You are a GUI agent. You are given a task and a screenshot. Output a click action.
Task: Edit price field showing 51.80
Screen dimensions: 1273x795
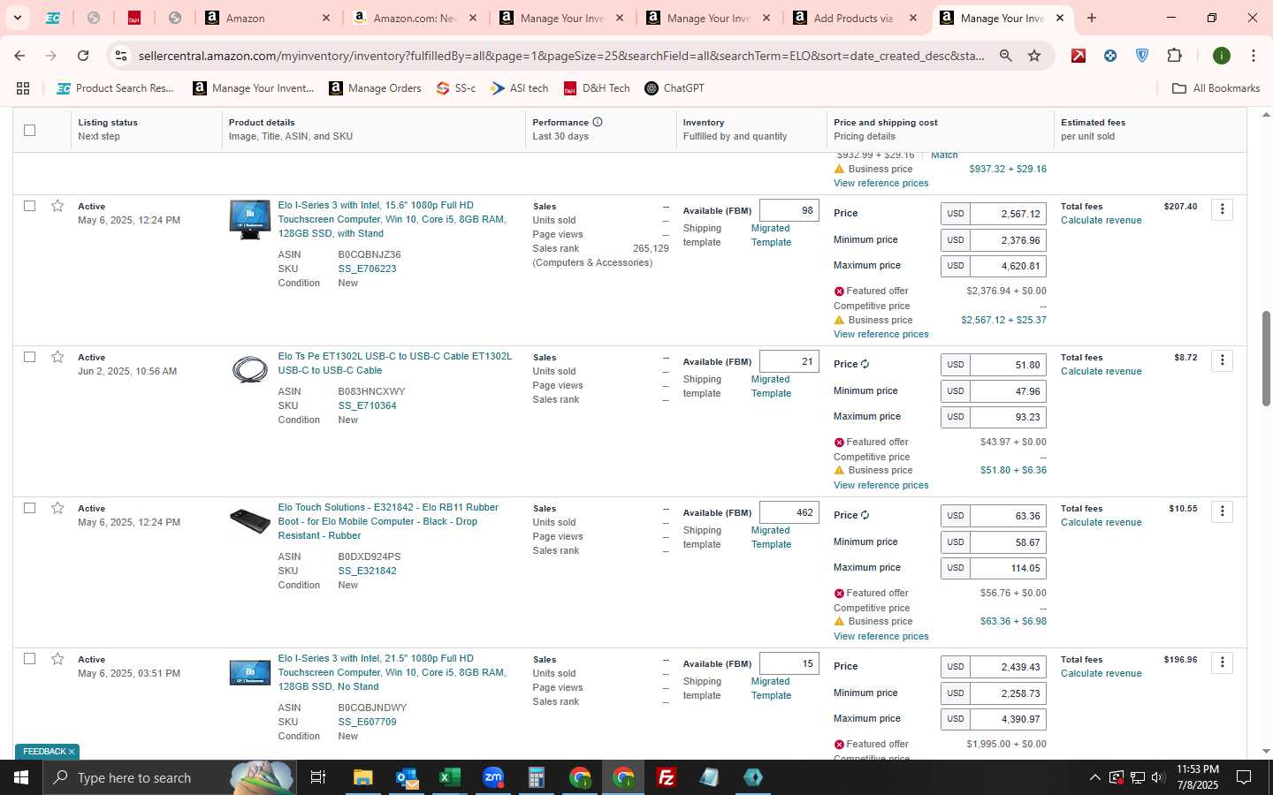click(1008, 365)
